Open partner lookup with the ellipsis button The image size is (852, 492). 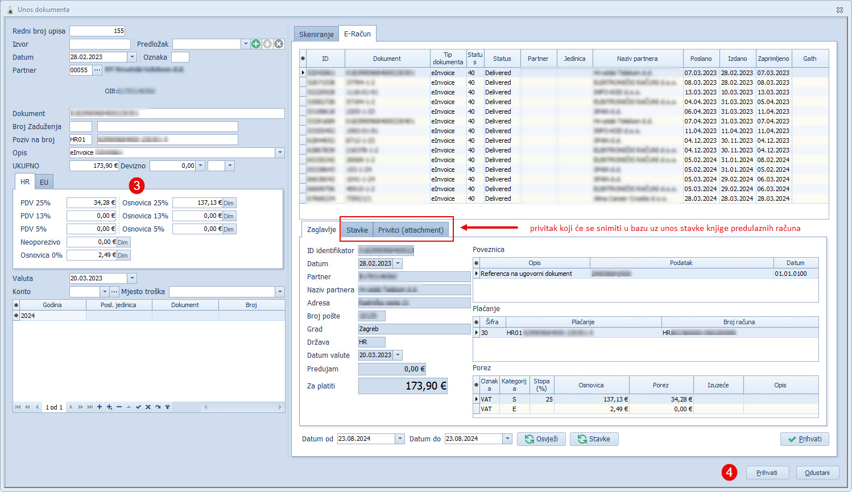click(97, 70)
